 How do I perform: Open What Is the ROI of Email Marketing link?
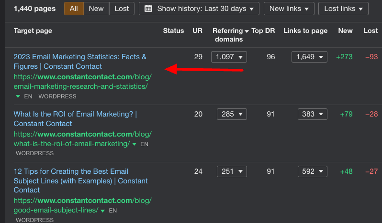(75, 119)
